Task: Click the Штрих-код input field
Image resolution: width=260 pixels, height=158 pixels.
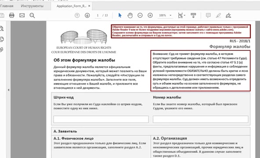Action: (101, 119)
